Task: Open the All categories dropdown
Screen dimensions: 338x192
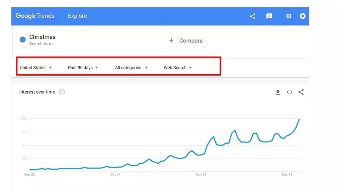Action: (131, 68)
